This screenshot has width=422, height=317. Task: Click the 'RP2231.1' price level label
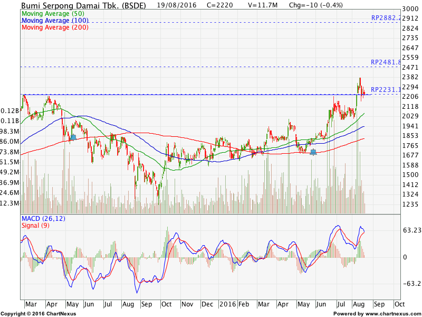(x=386, y=90)
